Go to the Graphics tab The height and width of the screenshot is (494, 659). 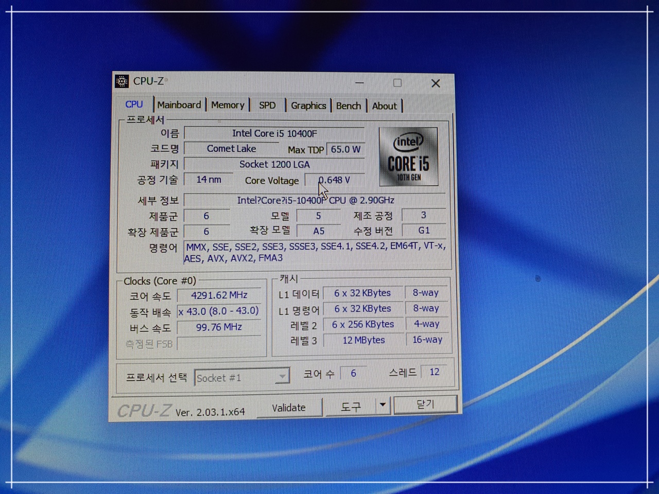[308, 105]
